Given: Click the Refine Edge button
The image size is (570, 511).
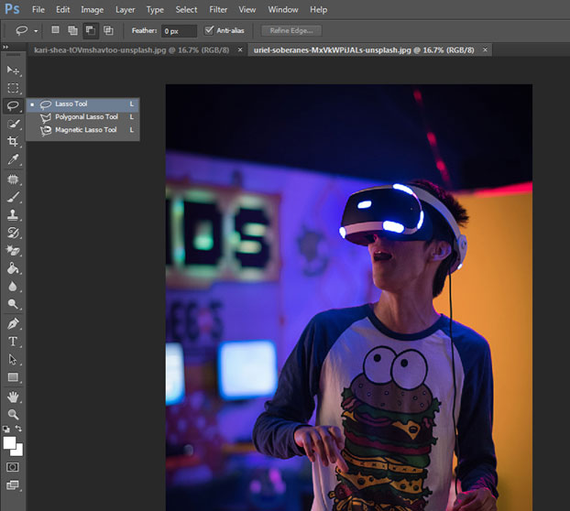Looking at the screenshot, I should pyautogui.click(x=293, y=30).
